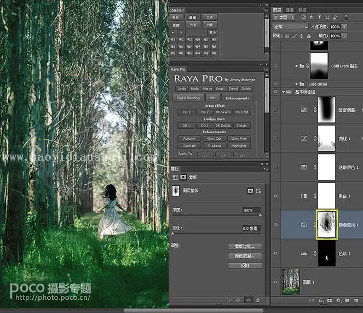Click the 颜色范围 color range button
The height and width of the screenshot is (313, 363).
[245, 256]
